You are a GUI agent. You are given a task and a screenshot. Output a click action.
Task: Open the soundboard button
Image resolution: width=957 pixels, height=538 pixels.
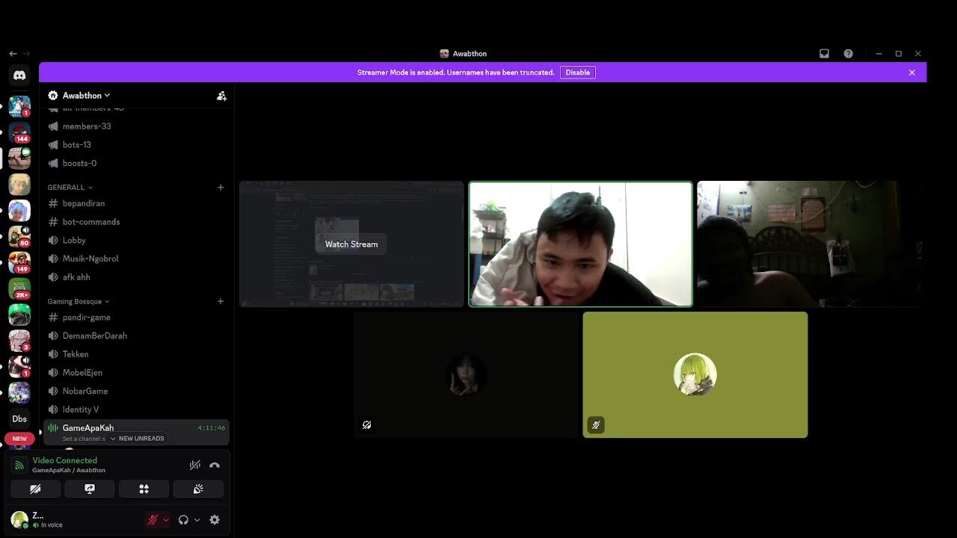pos(198,489)
